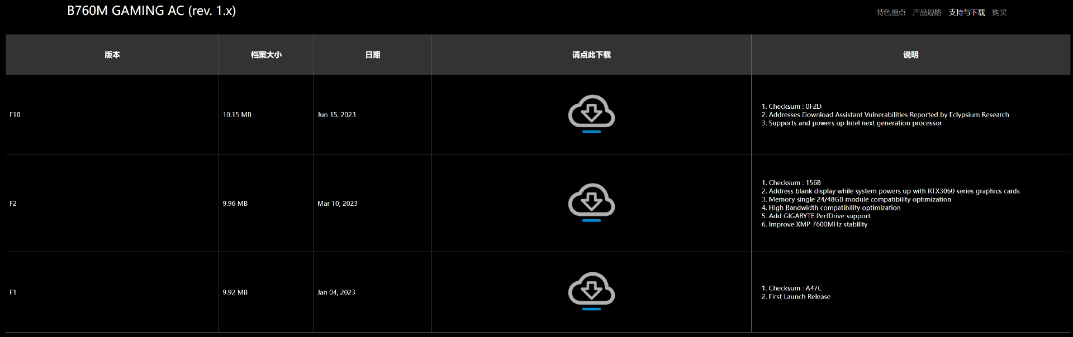Select the 支持与下载 tab
Screen dimensions: 1073x337
tap(967, 12)
